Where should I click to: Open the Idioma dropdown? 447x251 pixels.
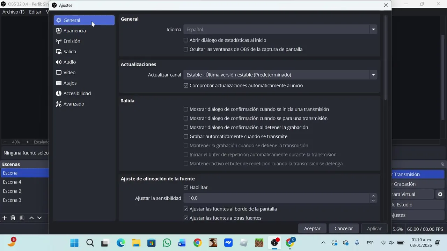pyautogui.click(x=280, y=29)
